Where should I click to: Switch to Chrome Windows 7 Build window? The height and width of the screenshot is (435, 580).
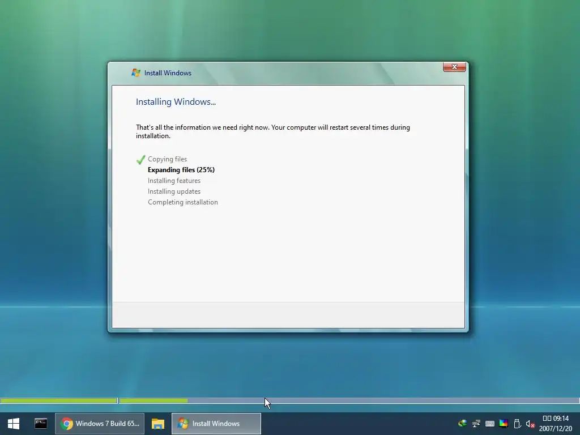(100, 424)
